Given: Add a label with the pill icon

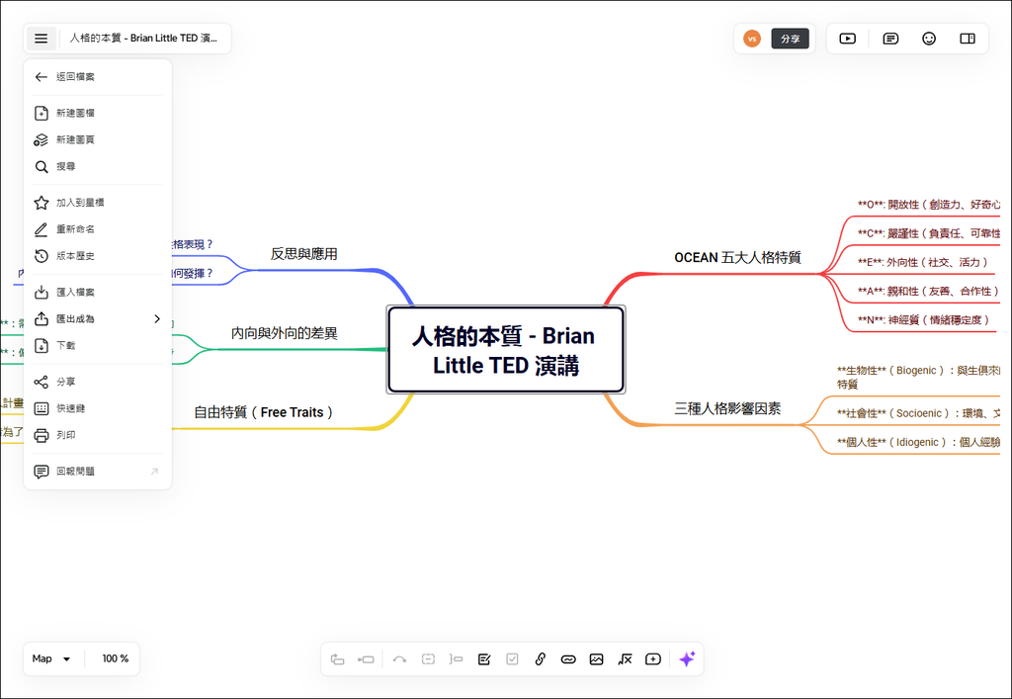Looking at the screenshot, I should click(x=568, y=659).
